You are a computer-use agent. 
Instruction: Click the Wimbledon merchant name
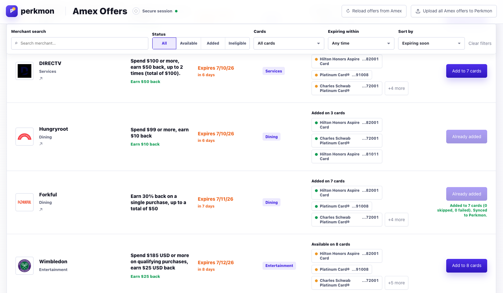(53, 262)
